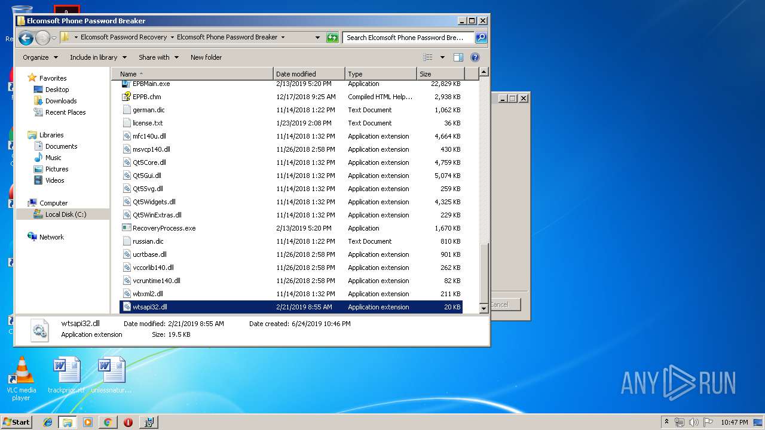Click the taskbar clock showing 10:47 PM
This screenshot has height=430, width=765.
(734, 422)
